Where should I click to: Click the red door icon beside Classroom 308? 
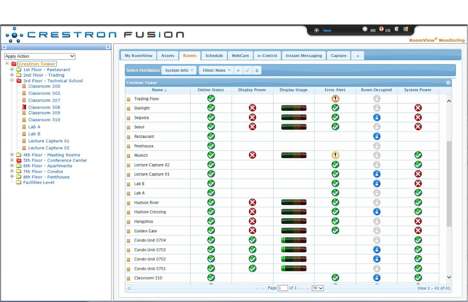tap(24, 107)
